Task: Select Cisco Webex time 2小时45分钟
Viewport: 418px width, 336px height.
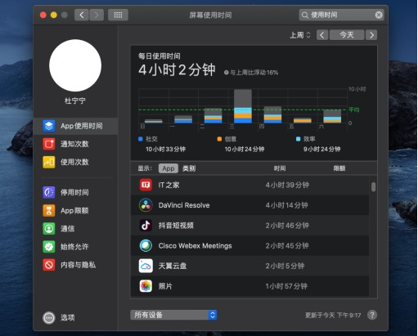Action: click(287, 245)
